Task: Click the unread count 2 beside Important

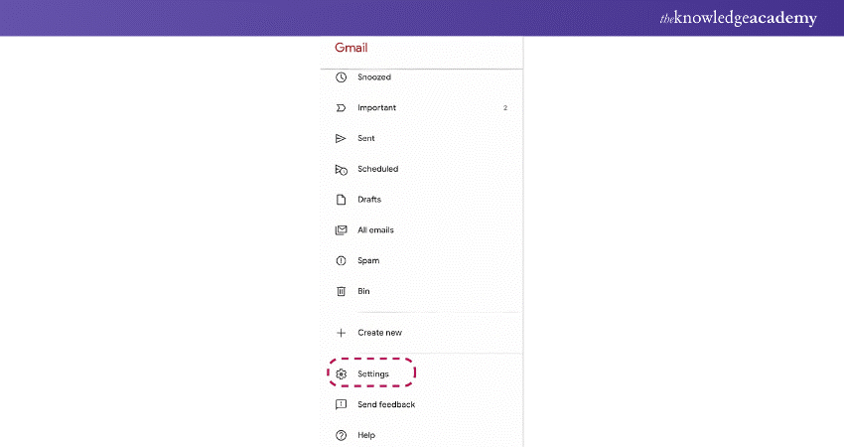Action: 504,107
